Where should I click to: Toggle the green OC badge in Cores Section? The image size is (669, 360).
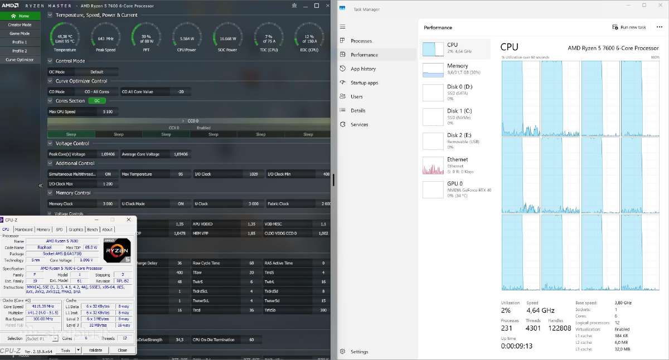(96, 101)
